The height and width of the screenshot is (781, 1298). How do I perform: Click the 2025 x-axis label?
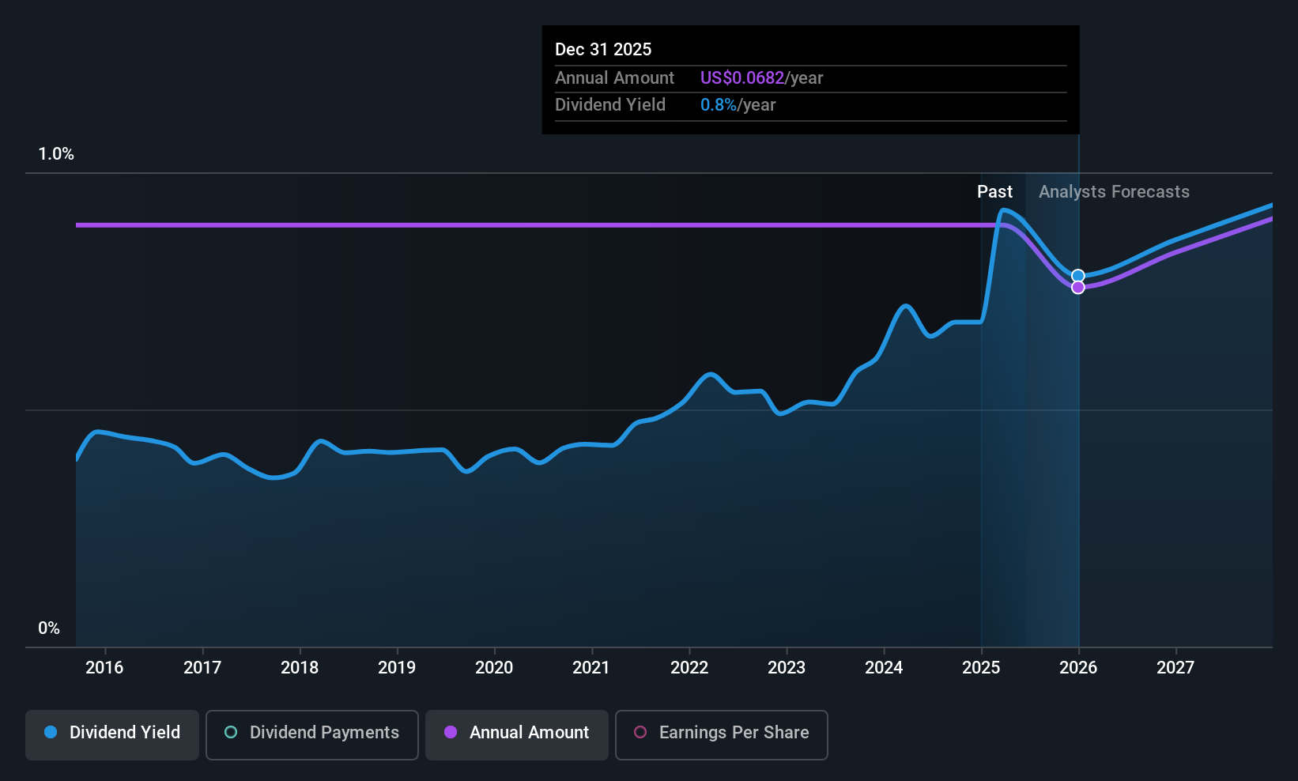981,668
